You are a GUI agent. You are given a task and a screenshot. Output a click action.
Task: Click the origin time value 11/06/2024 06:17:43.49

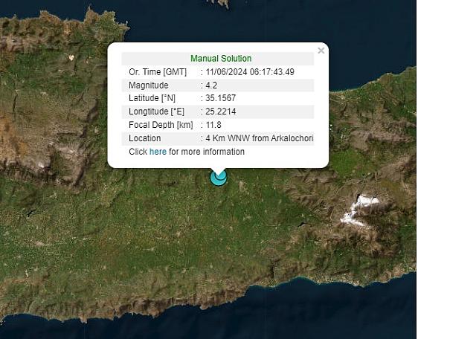(x=250, y=72)
